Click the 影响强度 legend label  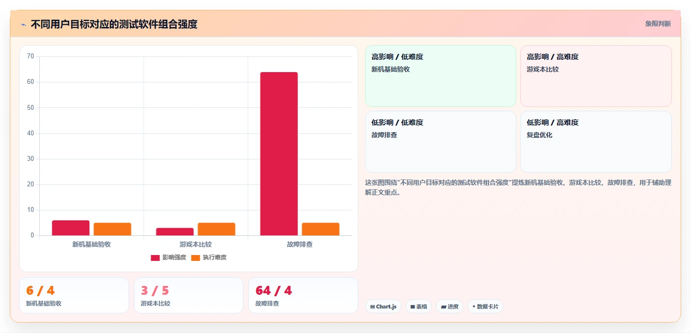click(x=174, y=257)
